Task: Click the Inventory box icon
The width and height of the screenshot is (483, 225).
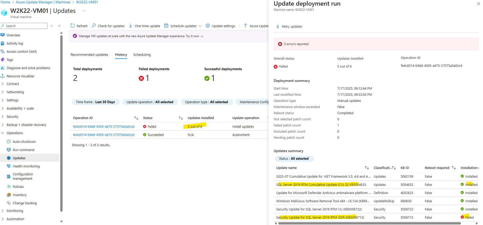Action: click(x=9, y=195)
